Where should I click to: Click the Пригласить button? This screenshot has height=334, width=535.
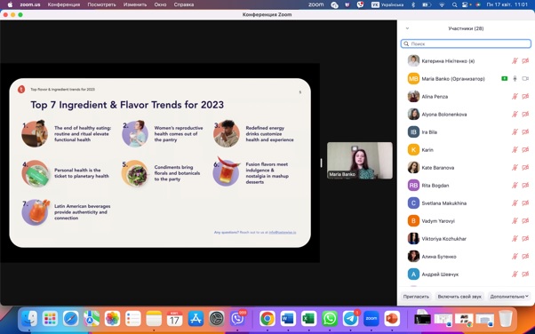click(x=416, y=297)
